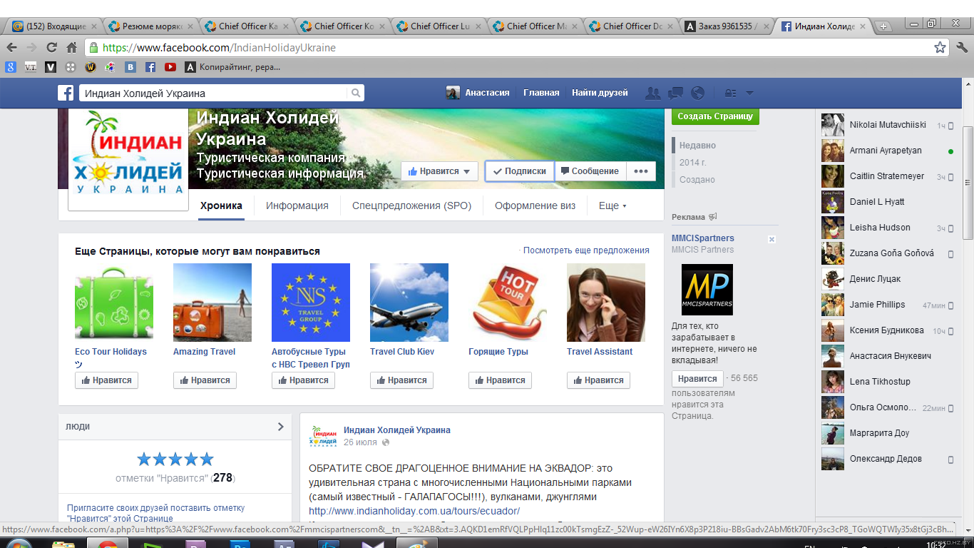Like Горящие Туры page

[500, 380]
